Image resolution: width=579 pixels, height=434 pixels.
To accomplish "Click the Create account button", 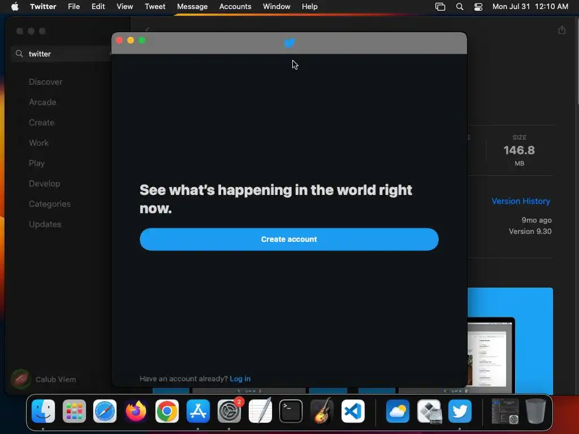I will tap(289, 239).
